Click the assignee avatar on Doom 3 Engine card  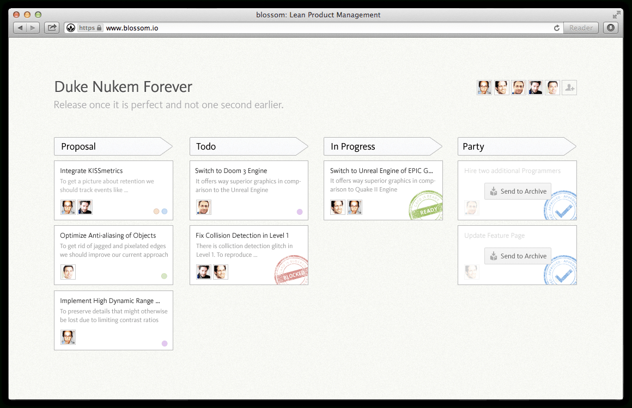(204, 207)
